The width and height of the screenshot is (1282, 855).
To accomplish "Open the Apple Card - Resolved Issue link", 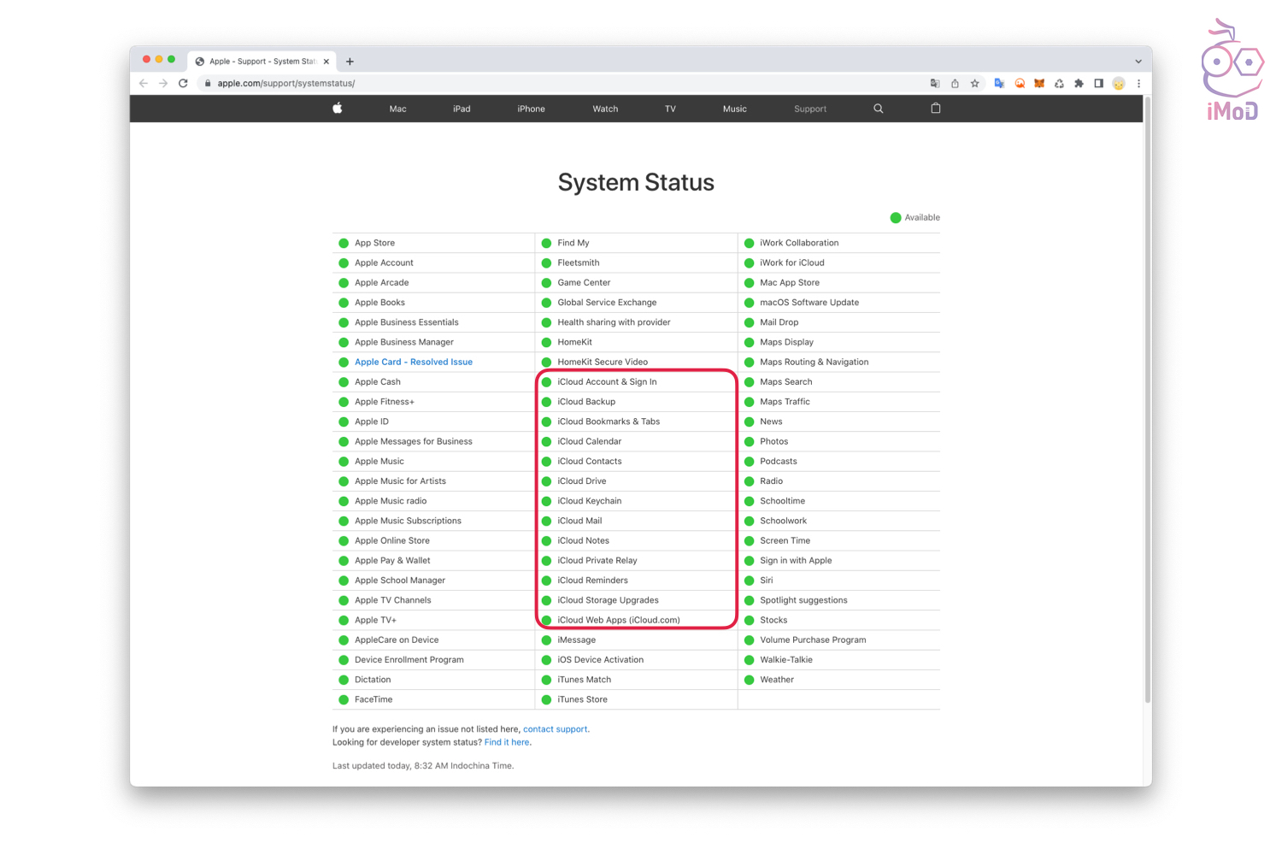I will click(414, 363).
